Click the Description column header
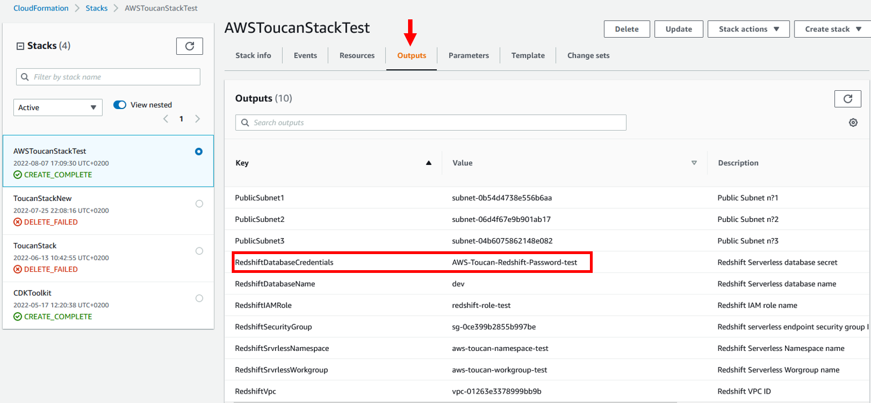Viewport: 871px width, 403px height. pyautogui.click(x=738, y=163)
